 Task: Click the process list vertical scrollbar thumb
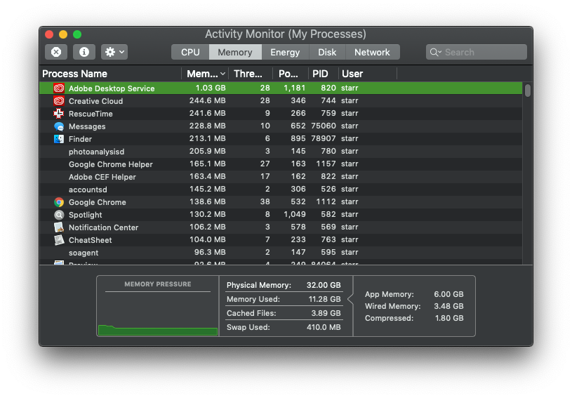[x=528, y=91]
